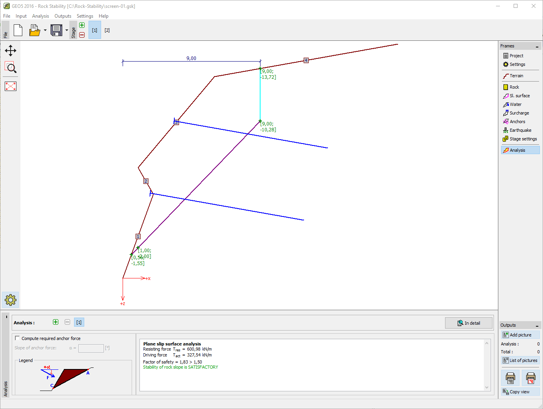Screen dimensions: 543x409
Task: Collapse the Frames panel
Action: 537,47
